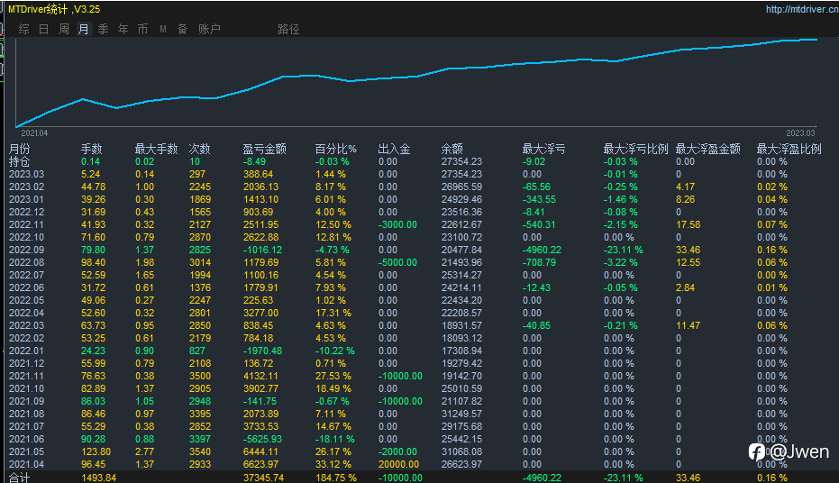Click floating loss ratio -23.11 % in 2022.09 row
The width and height of the screenshot is (839, 483).
click(624, 250)
